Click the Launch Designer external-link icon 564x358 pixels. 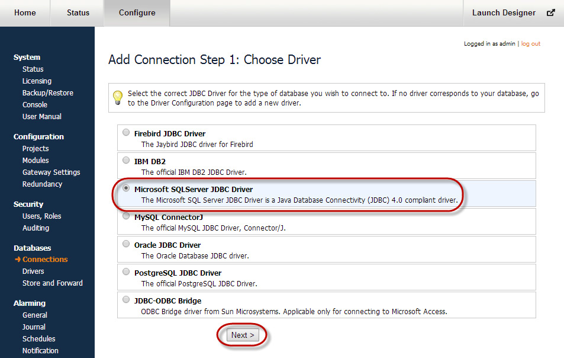point(551,12)
